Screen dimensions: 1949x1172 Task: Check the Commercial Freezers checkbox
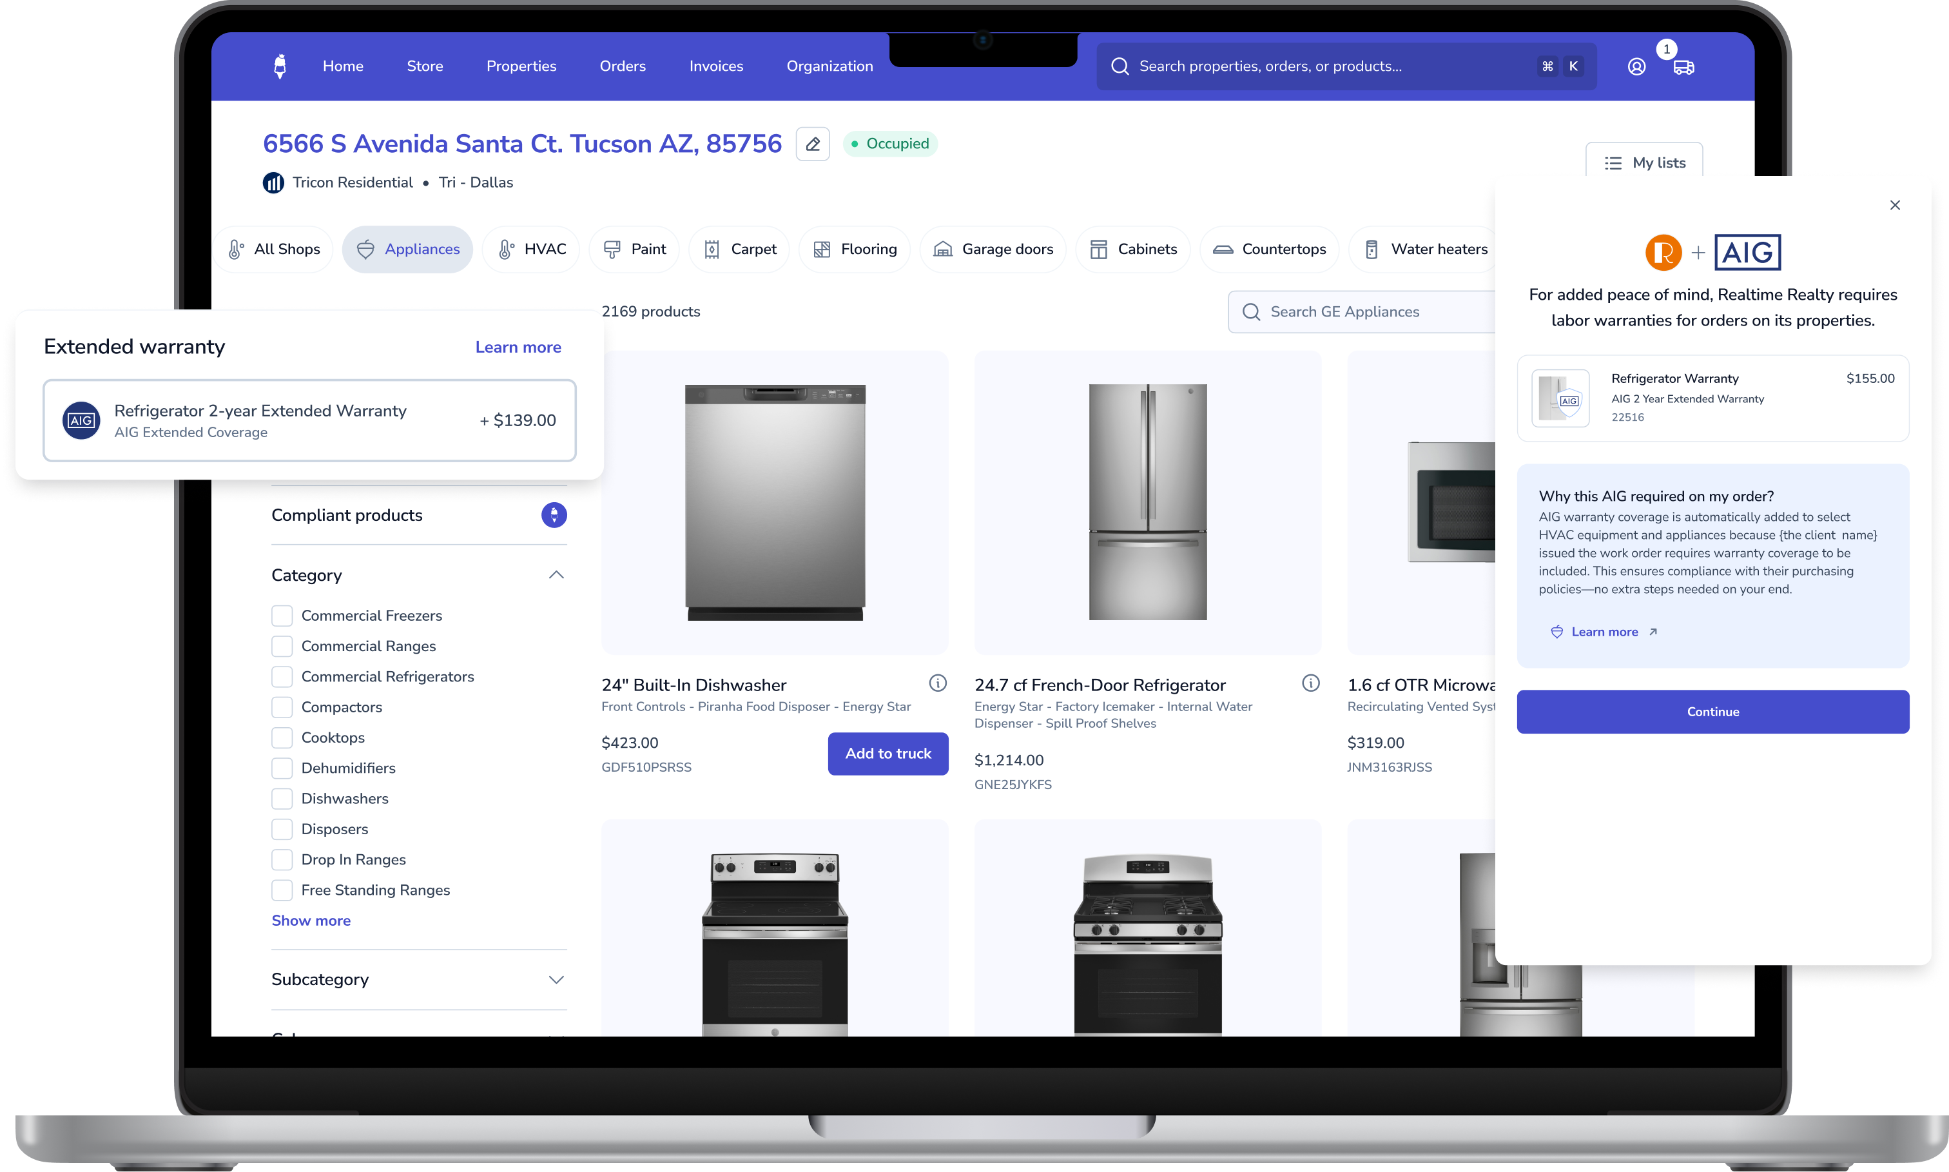coord(282,615)
